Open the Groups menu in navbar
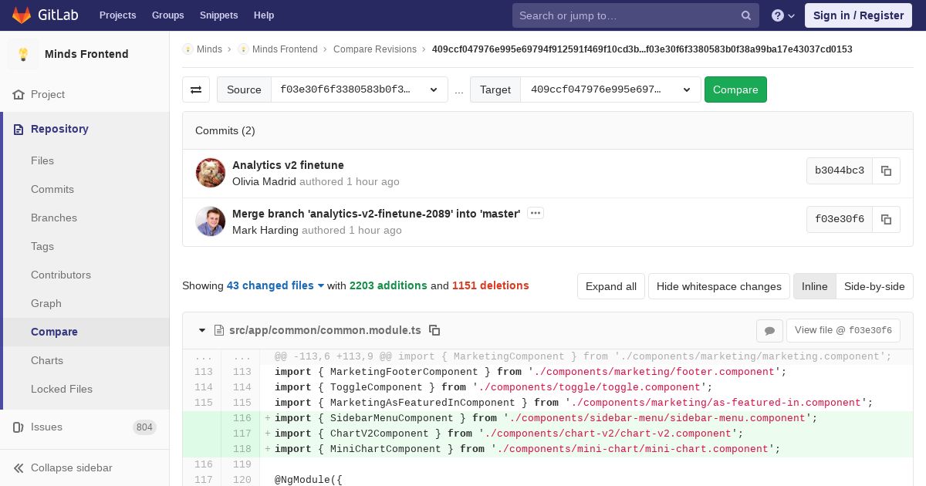 pyautogui.click(x=167, y=15)
